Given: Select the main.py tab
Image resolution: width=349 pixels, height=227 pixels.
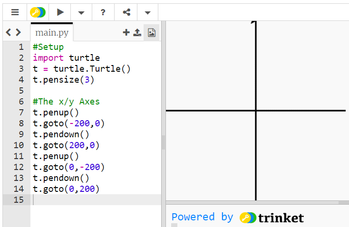Looking at the screenshot, I should click(x=52, y=32).
